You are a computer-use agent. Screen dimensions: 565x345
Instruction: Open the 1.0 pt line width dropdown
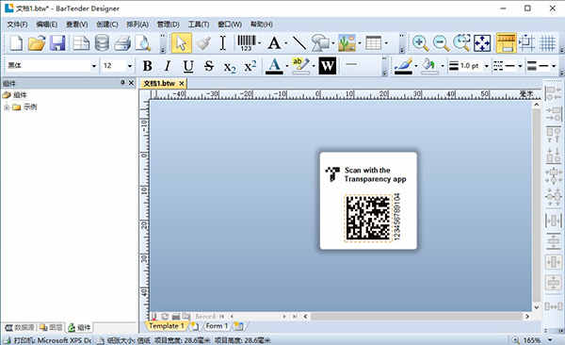click(x=486, y=66)
